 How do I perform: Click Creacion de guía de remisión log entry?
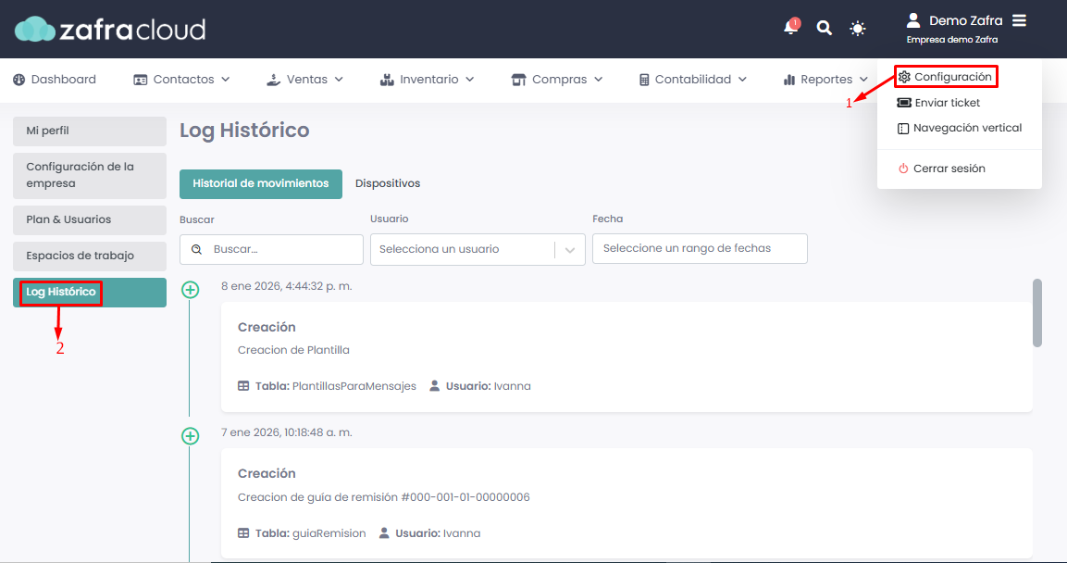point(627,503)
